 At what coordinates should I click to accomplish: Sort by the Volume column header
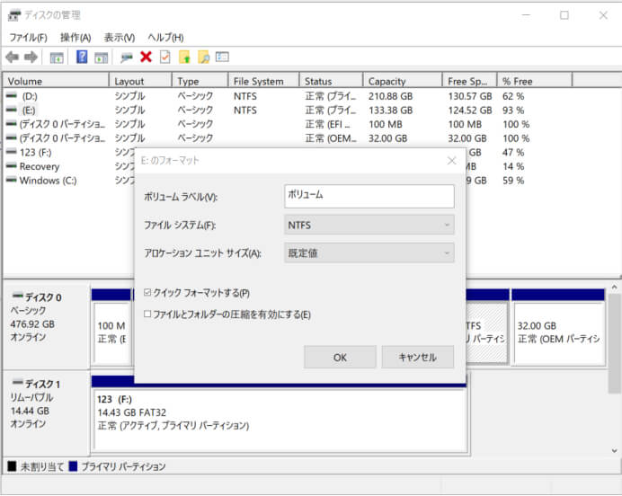[56, 81]
